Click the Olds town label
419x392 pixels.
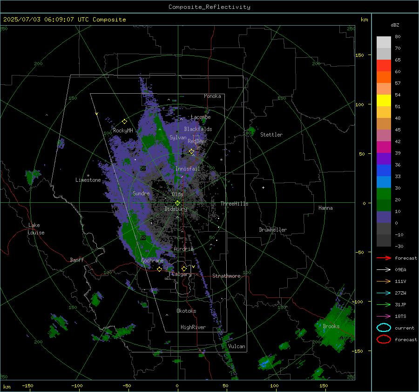(177, 194)
